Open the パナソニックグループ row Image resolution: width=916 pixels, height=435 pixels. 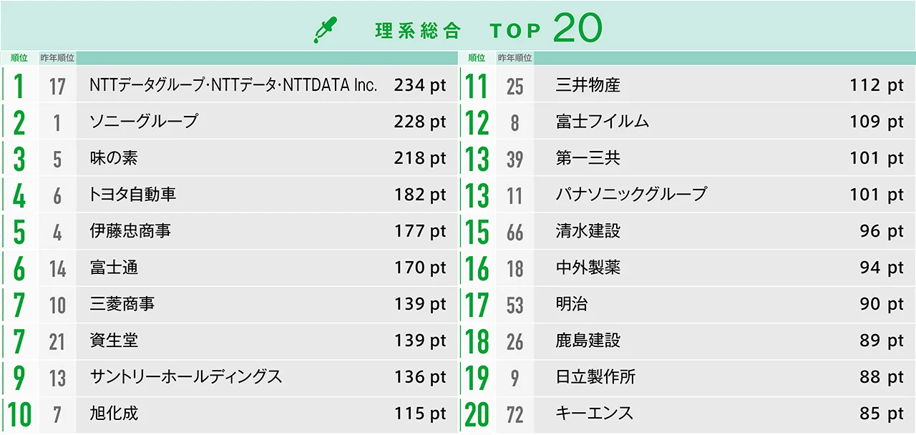[631, 195]
